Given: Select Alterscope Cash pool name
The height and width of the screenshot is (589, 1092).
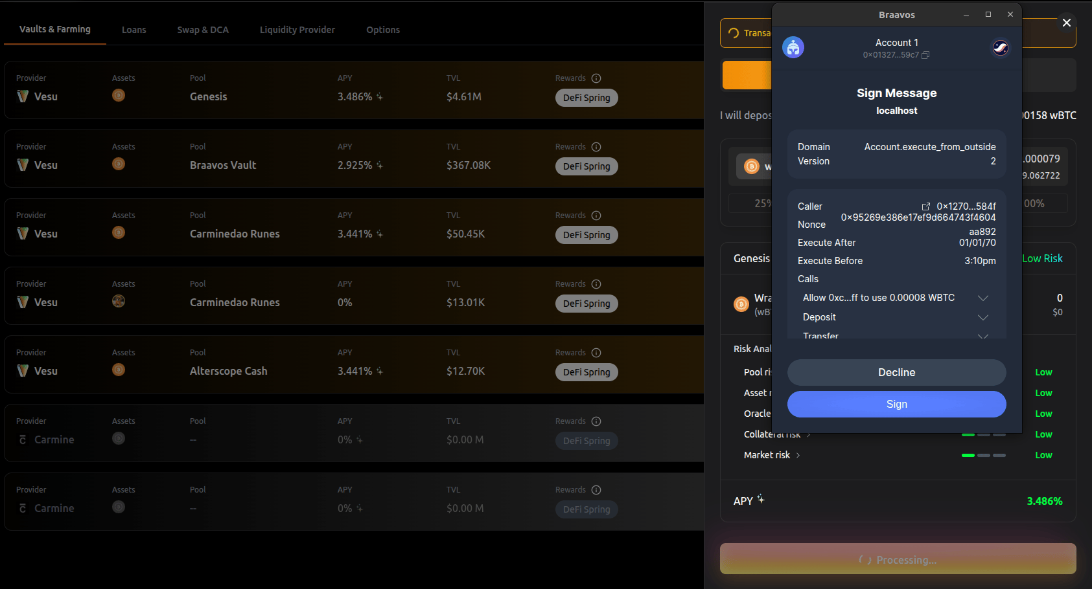Looking at the screenshot, I should point(229,371).
